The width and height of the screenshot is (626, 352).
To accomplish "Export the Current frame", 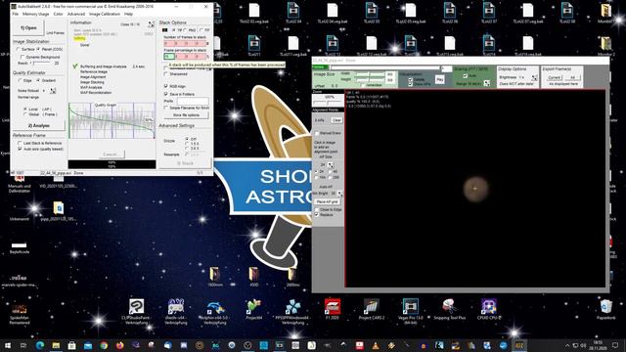I will pyautogui.click(x=554, y=77).
